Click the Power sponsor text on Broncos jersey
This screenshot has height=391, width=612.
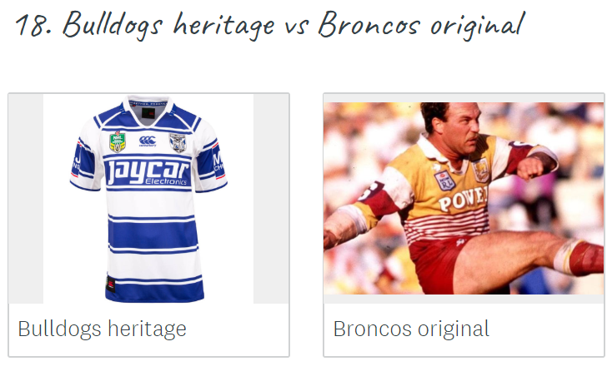click(x=464, y=199)
